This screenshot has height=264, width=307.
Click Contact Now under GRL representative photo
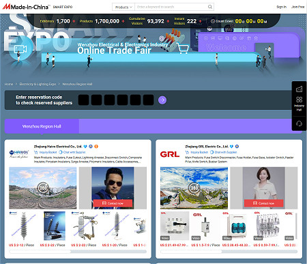point(264,203)
